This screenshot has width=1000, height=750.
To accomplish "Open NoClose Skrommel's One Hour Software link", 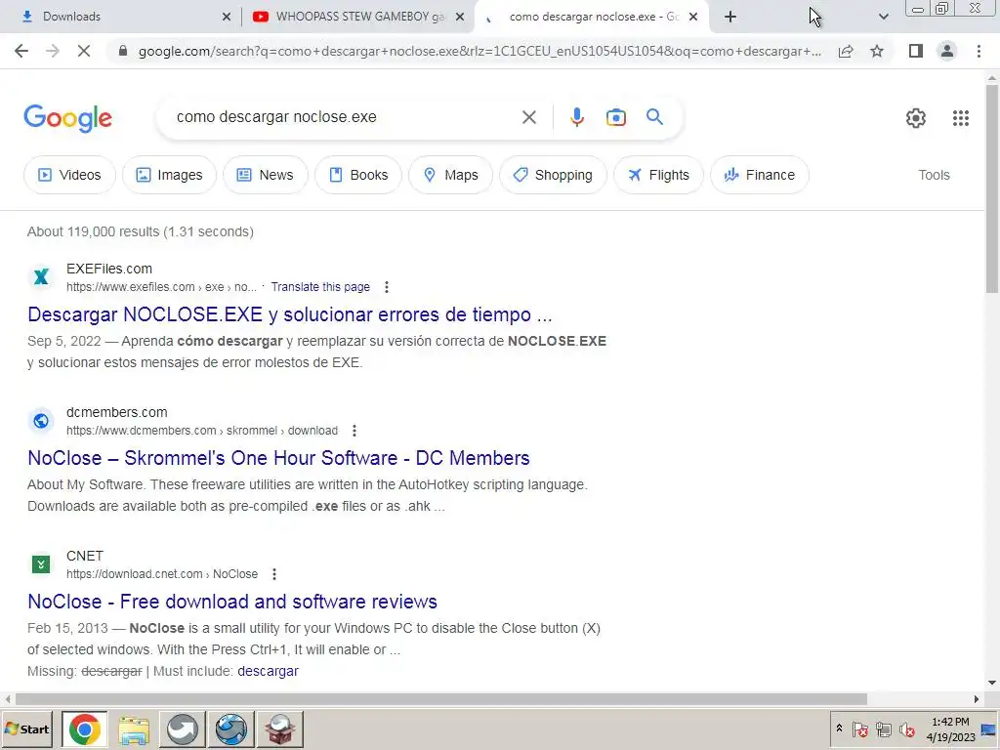I will coord(278,458).
